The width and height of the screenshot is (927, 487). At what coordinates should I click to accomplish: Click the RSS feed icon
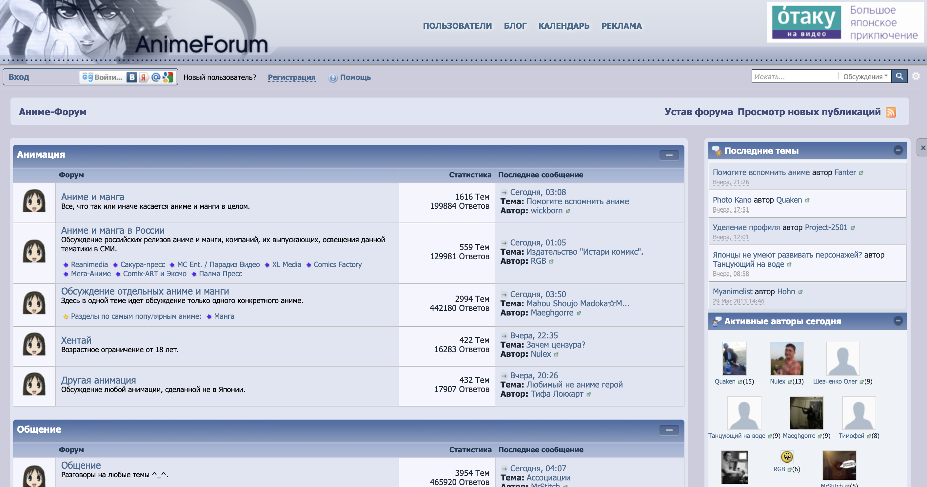[x=891, y=112]
